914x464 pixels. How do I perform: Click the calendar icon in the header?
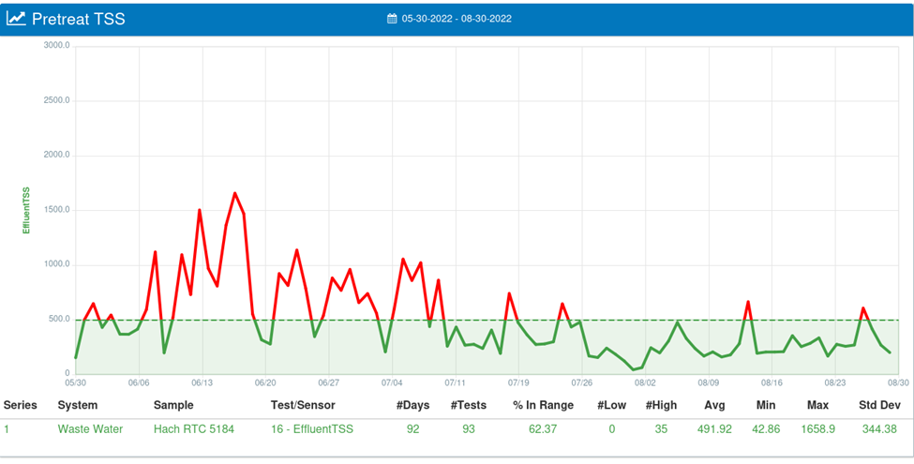click(x=392, y=19)
